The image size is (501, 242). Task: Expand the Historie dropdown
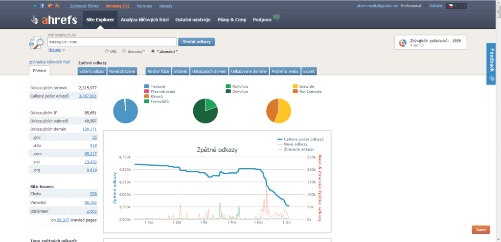[56, 50]
